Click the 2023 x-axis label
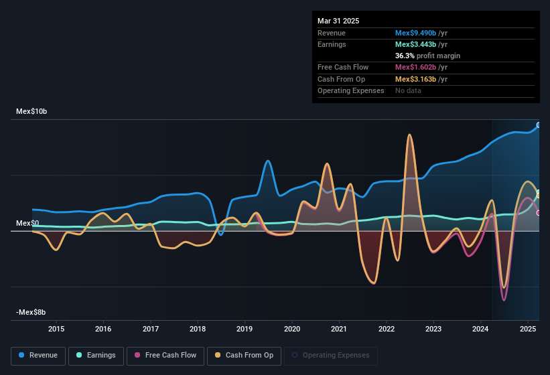The height and width of the screenshot is (375, 550). [x=433, y=329]
